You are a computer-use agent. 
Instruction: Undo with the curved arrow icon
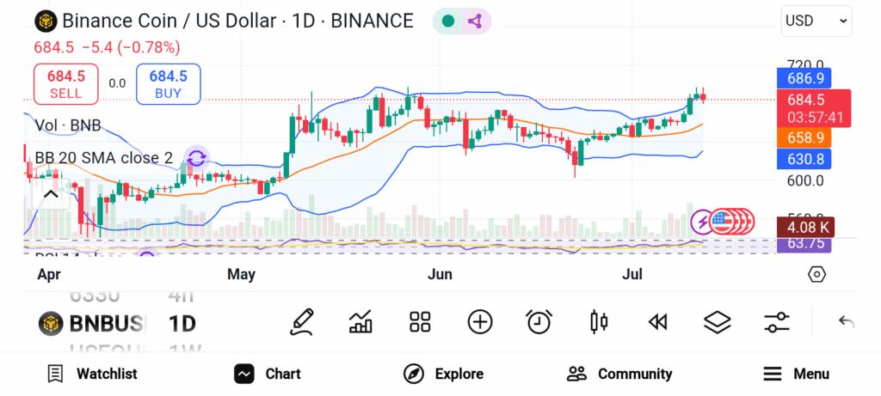point(847,322)
